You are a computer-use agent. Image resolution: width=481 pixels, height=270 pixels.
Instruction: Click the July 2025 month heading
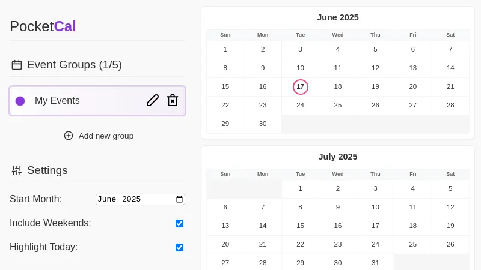click(338, 157)
